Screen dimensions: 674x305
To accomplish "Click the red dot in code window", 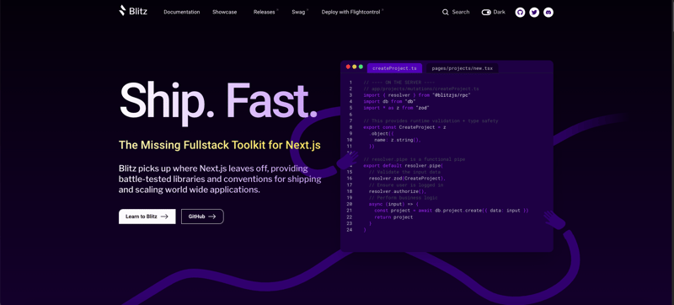I will (x=348, y=67).
